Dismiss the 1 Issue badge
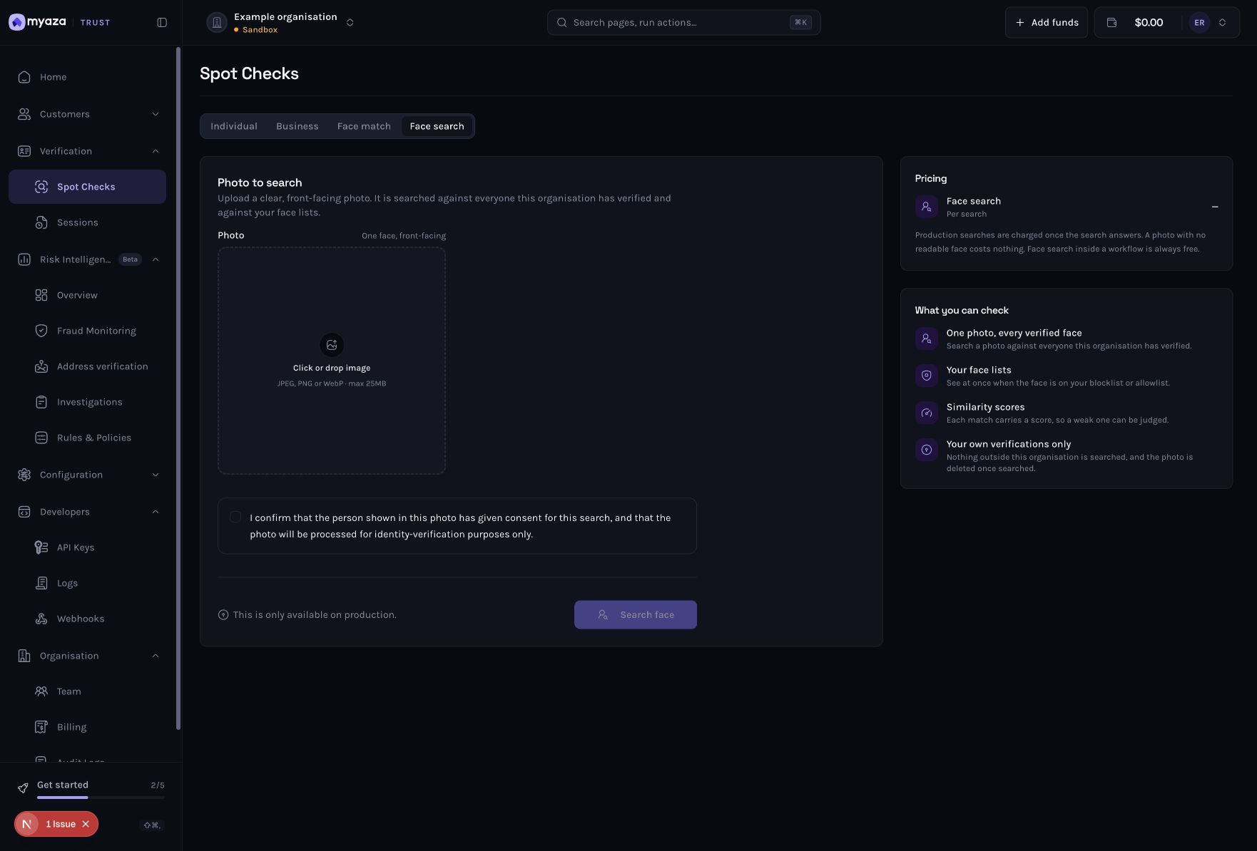 point(86,824)
